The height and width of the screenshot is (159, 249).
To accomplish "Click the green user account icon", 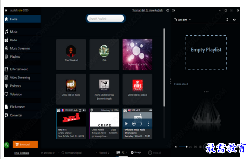I will 7,145.
